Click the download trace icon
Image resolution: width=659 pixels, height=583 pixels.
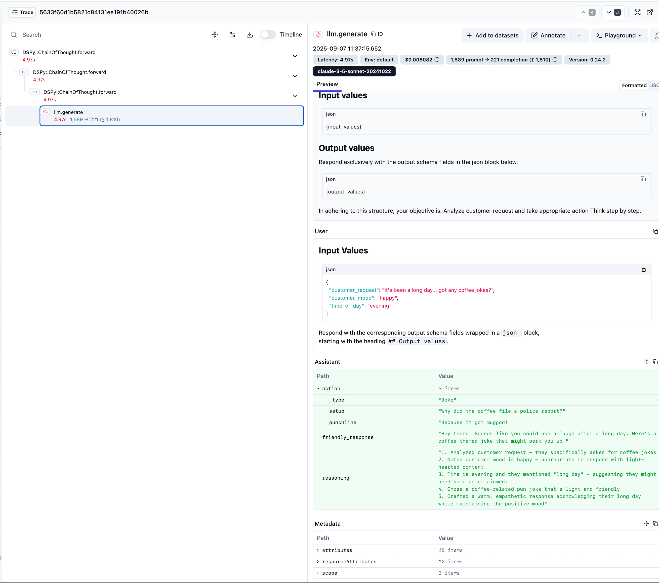[250, 35]
